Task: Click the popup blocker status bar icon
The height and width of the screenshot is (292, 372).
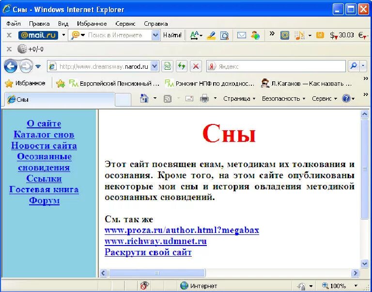Action: [144, 286]
